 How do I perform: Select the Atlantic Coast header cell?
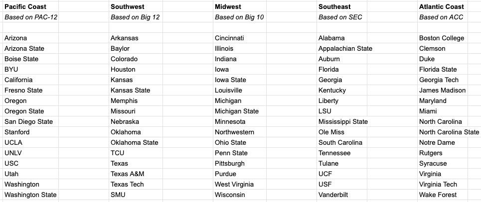[442, 7]
